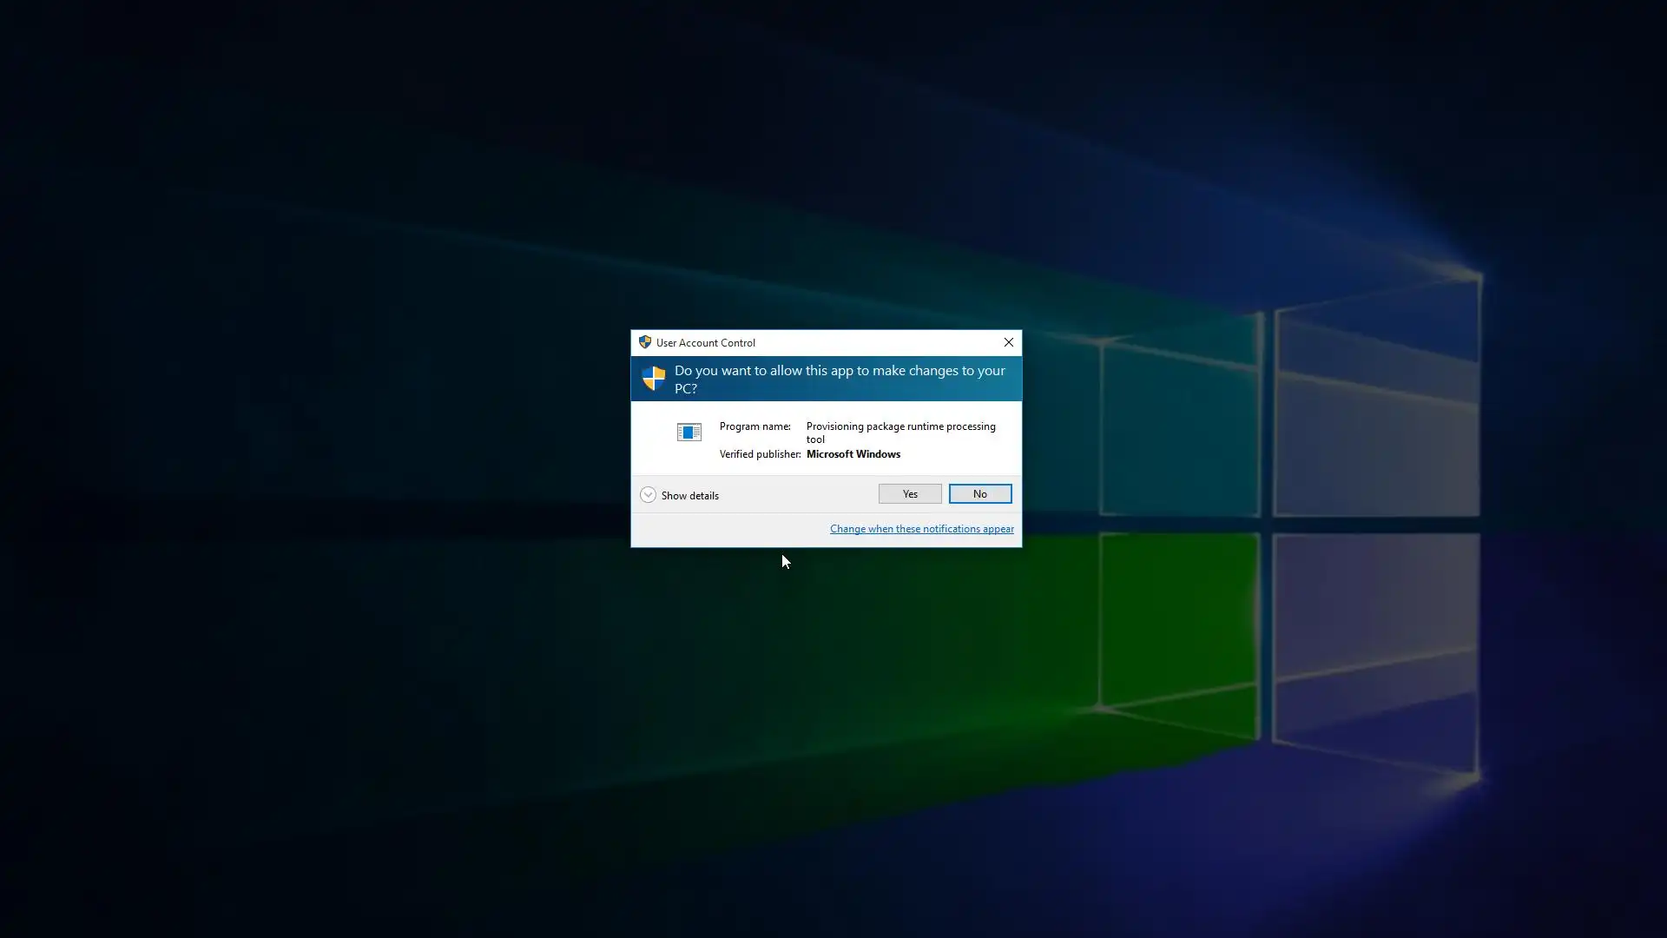Click the User Account Control title text
Screen dimensions: 1667x938
(x=705, y=343)
